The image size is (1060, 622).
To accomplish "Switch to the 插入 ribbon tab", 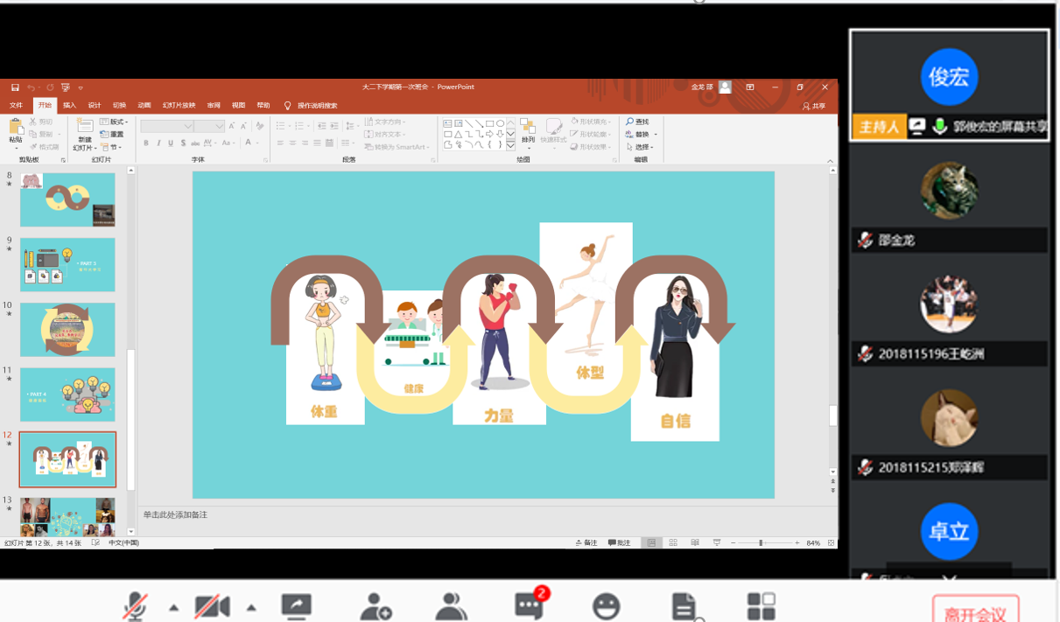I will 69,106.
